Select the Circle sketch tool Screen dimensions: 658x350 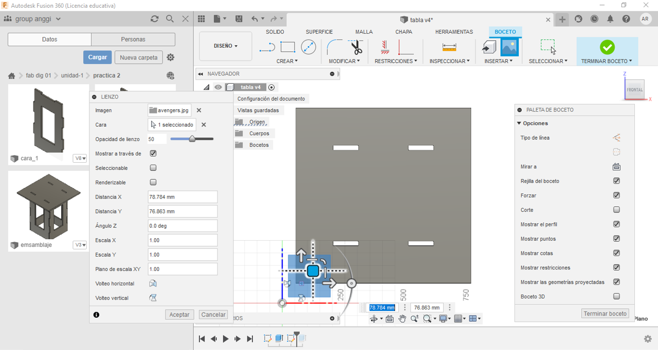click(x=308, y=47)
